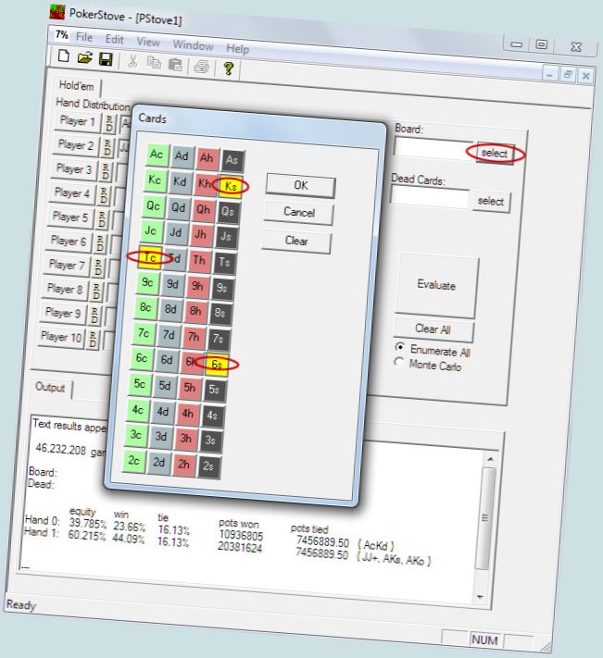This screenshot has width=603, height=658.
Task: Open the Help menu
Action: [x=237, y=49]
